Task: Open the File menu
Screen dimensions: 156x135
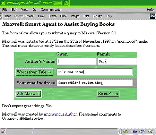Action: click(x=5, y=10)
